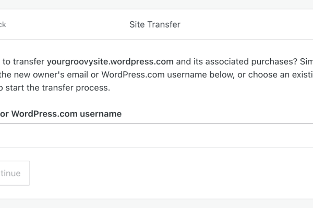Click 'choose an existi' text at paragraph end
The image size is (313, 208).
coord(281,74)
